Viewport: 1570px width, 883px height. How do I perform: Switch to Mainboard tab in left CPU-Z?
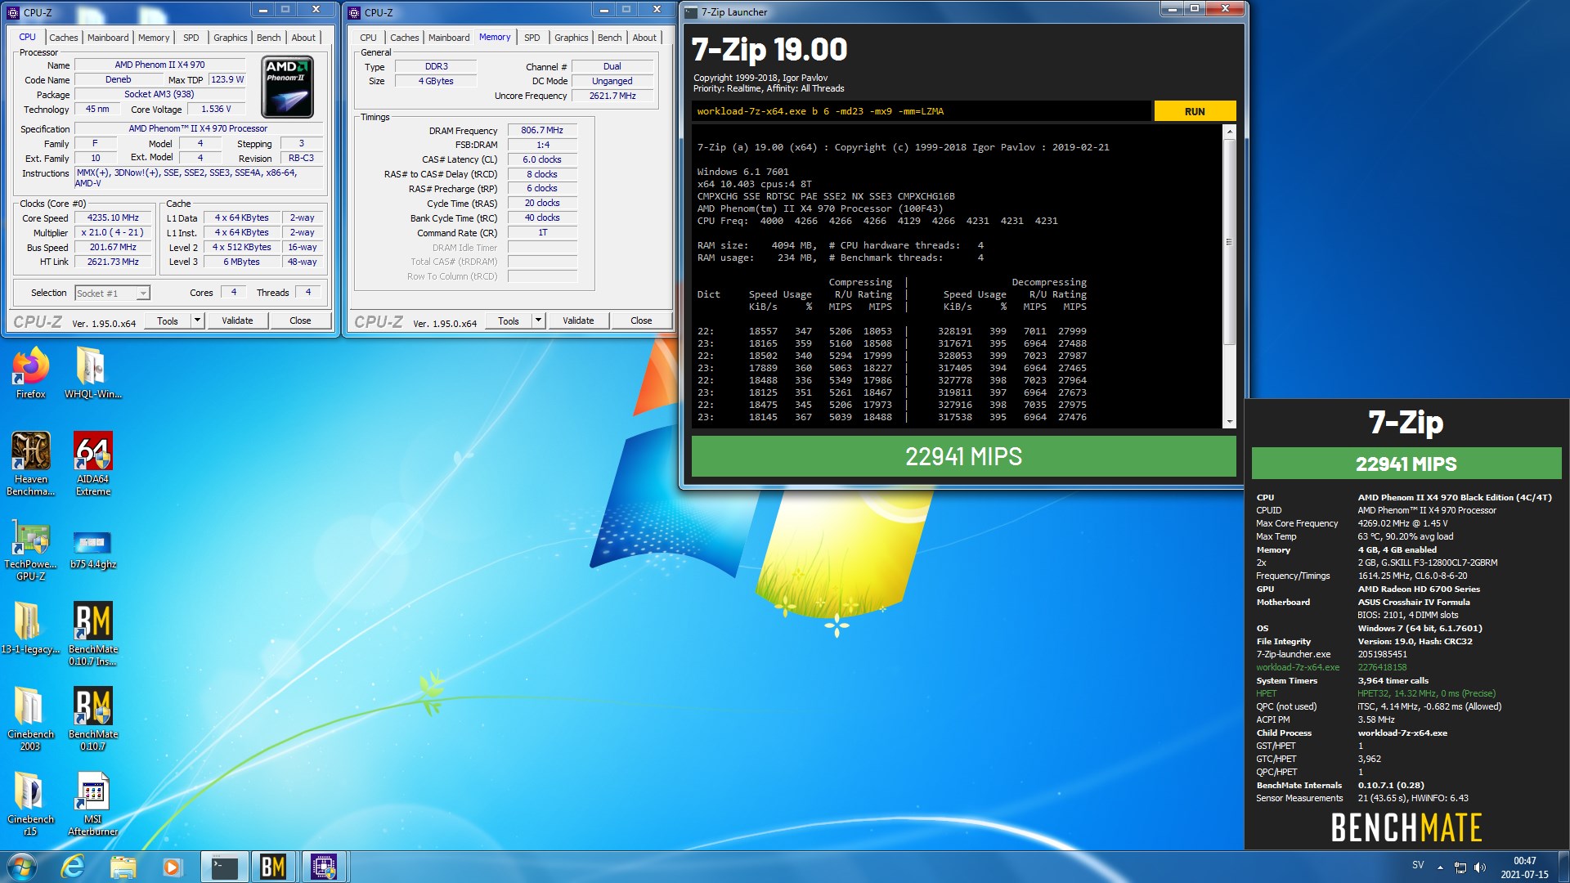click(x=108, y=38)
